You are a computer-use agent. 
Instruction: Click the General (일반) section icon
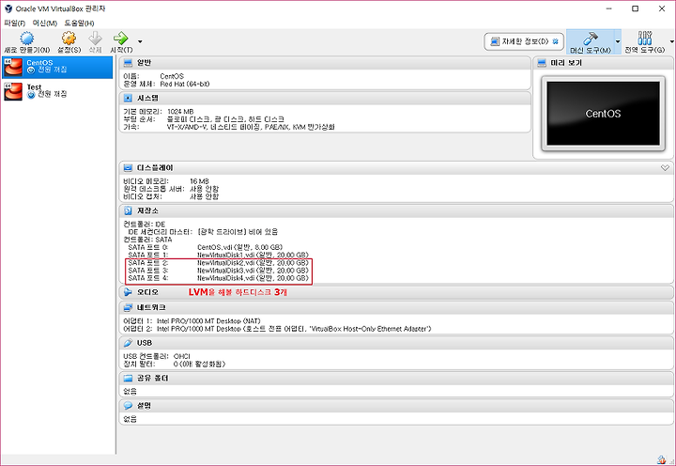pyautogui.click(x=128, y=63)
